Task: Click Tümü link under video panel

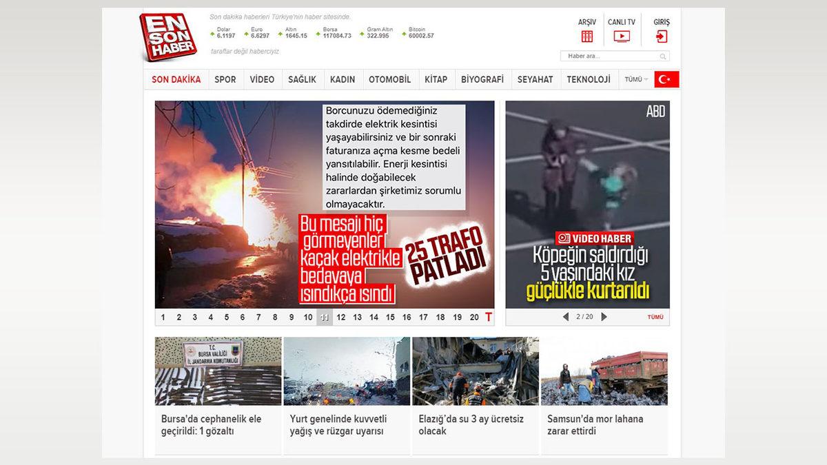Action: point(655,317)
